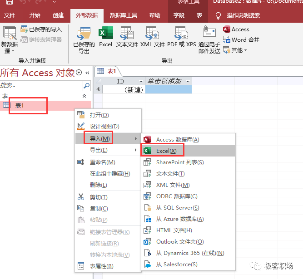
Task: Click Word Merge (Word 合并) in ribbon
Action: click(x=241, y=40)
